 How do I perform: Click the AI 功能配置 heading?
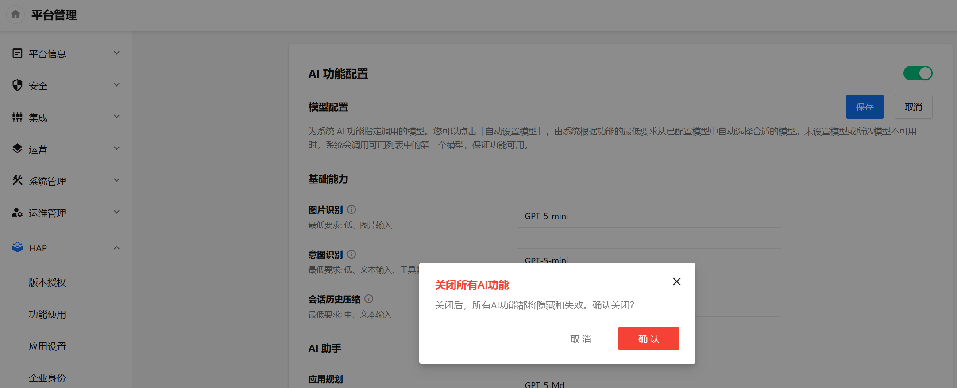(338, 74)
